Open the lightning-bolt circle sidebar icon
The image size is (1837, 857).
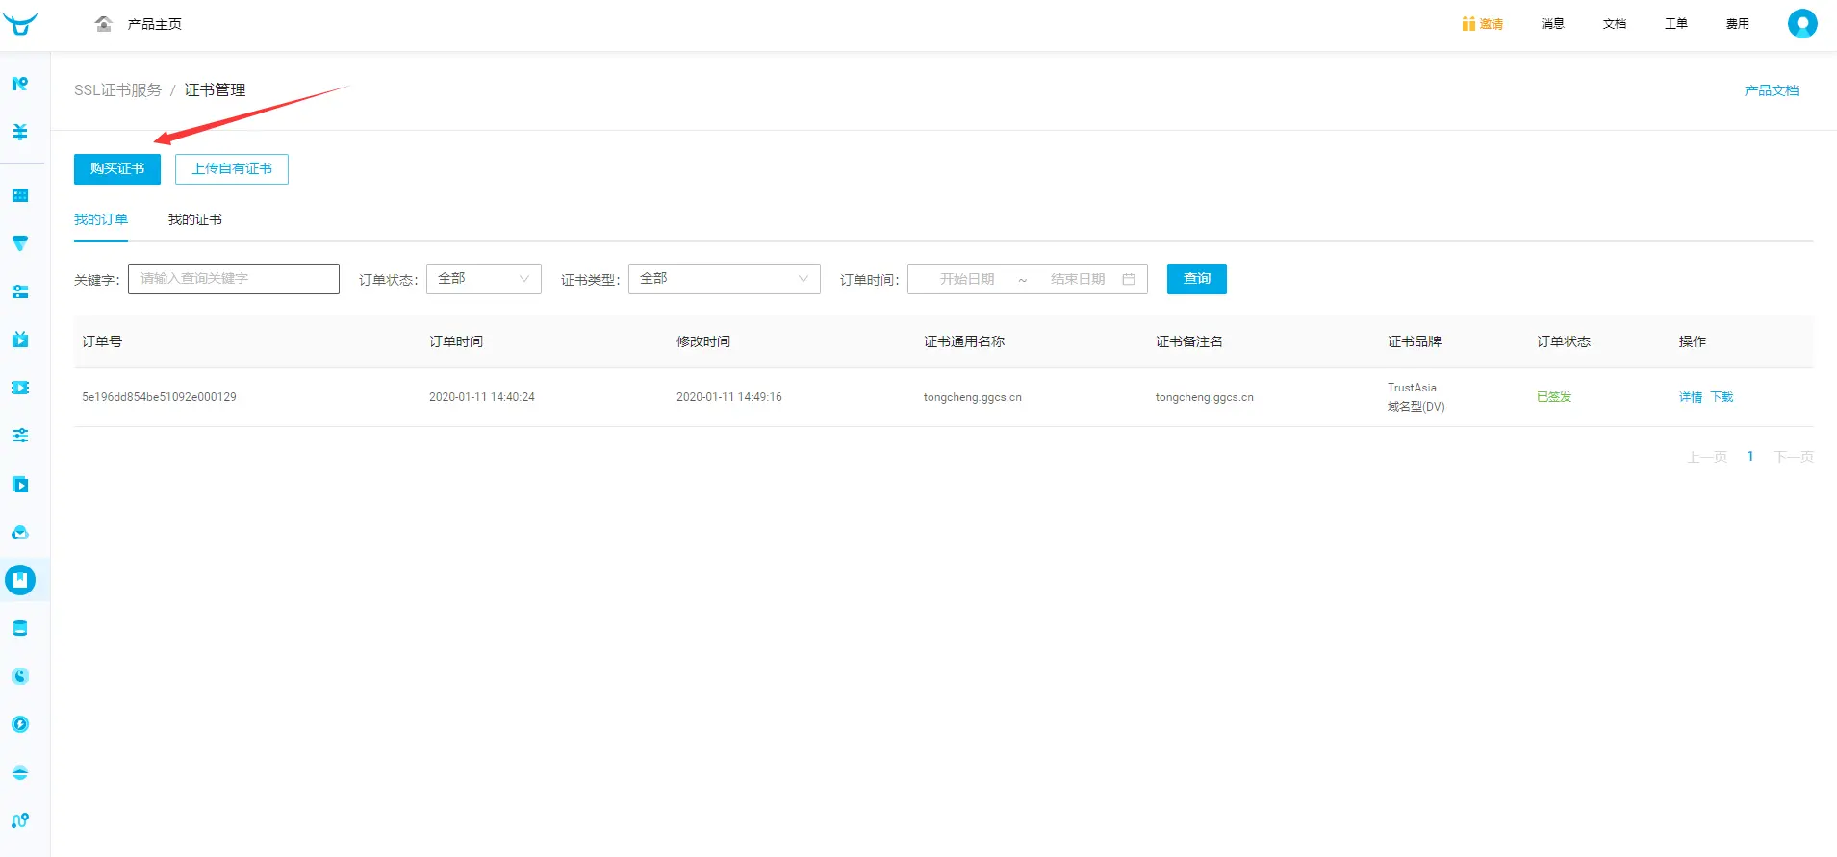click(20, 724)
